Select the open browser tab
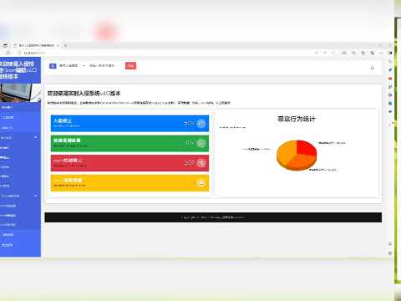 click(36, 45)
